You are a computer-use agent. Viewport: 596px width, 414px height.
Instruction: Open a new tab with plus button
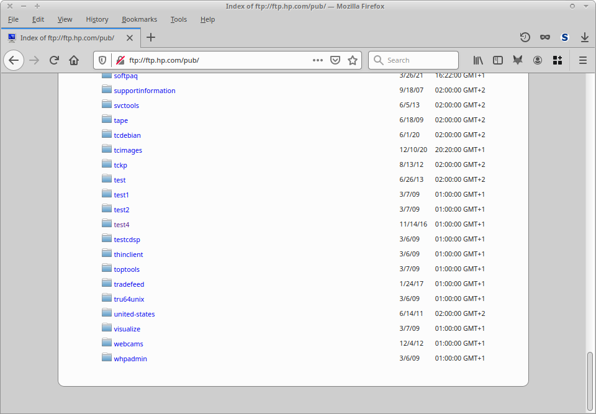pyautogui.click(x=151, y=37)
